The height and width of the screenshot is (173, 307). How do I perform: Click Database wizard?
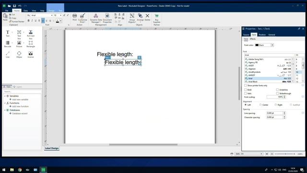click(18, 113)
